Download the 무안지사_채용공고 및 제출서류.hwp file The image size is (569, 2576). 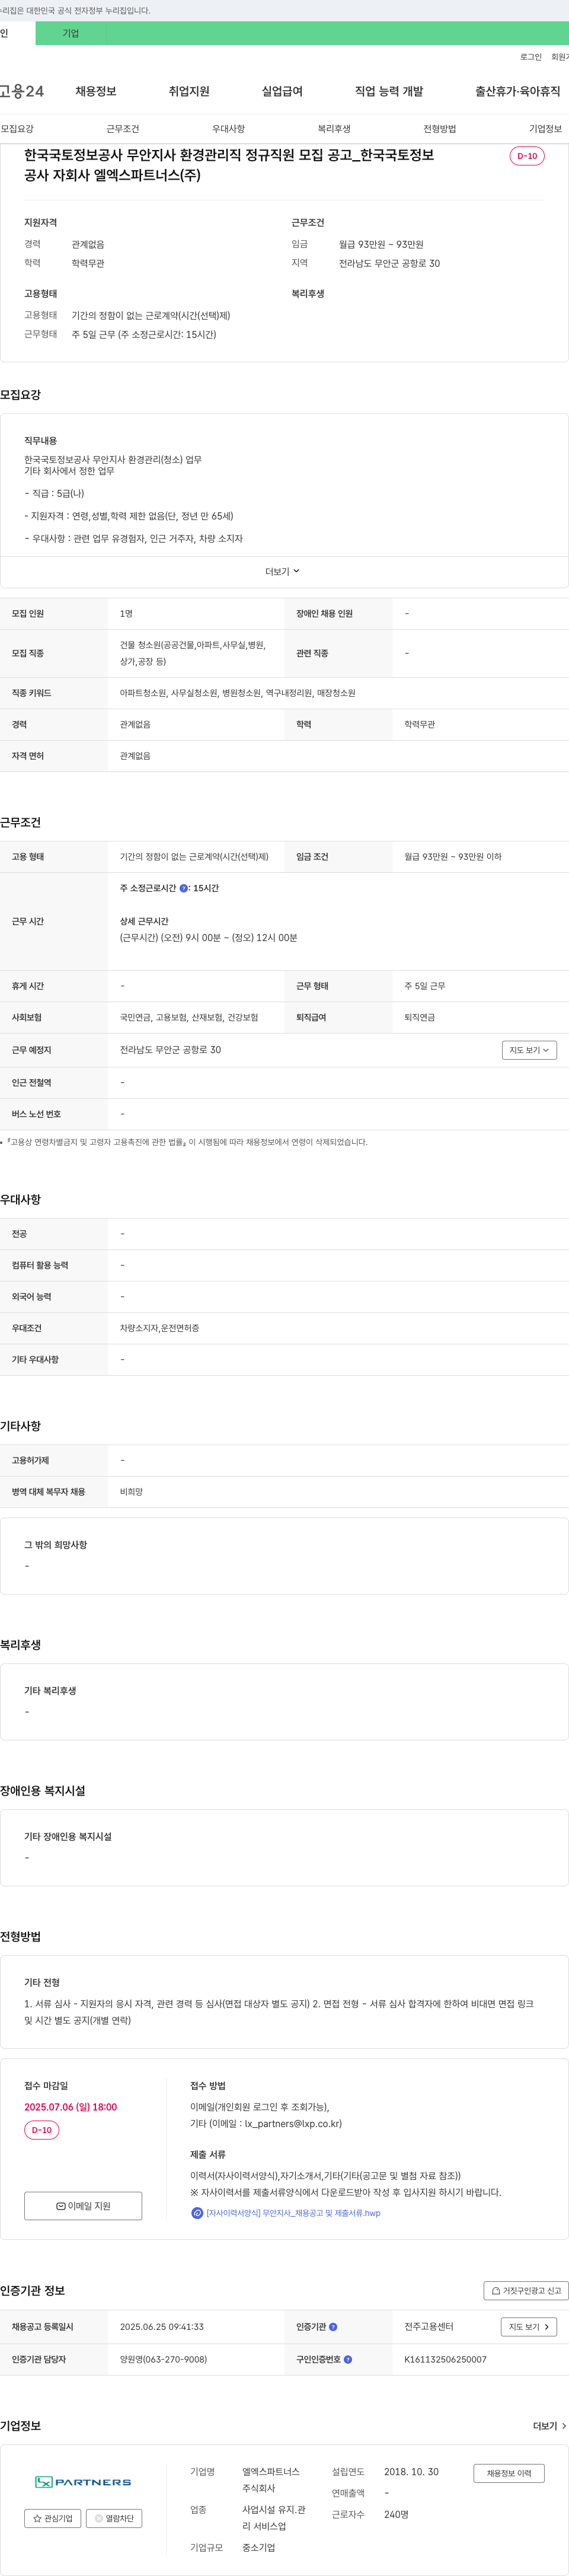click(x=293, y=2213)
